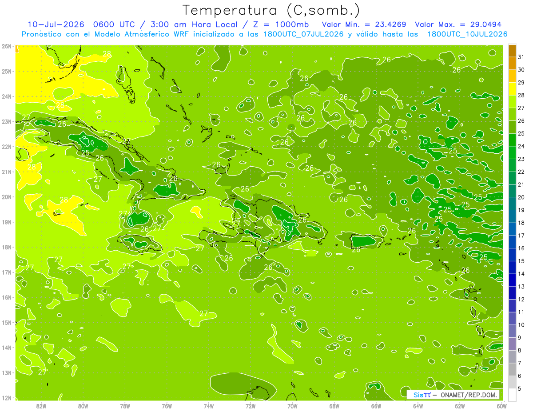Select the "Valor Min. = 23.4269" text

[364, 24]
